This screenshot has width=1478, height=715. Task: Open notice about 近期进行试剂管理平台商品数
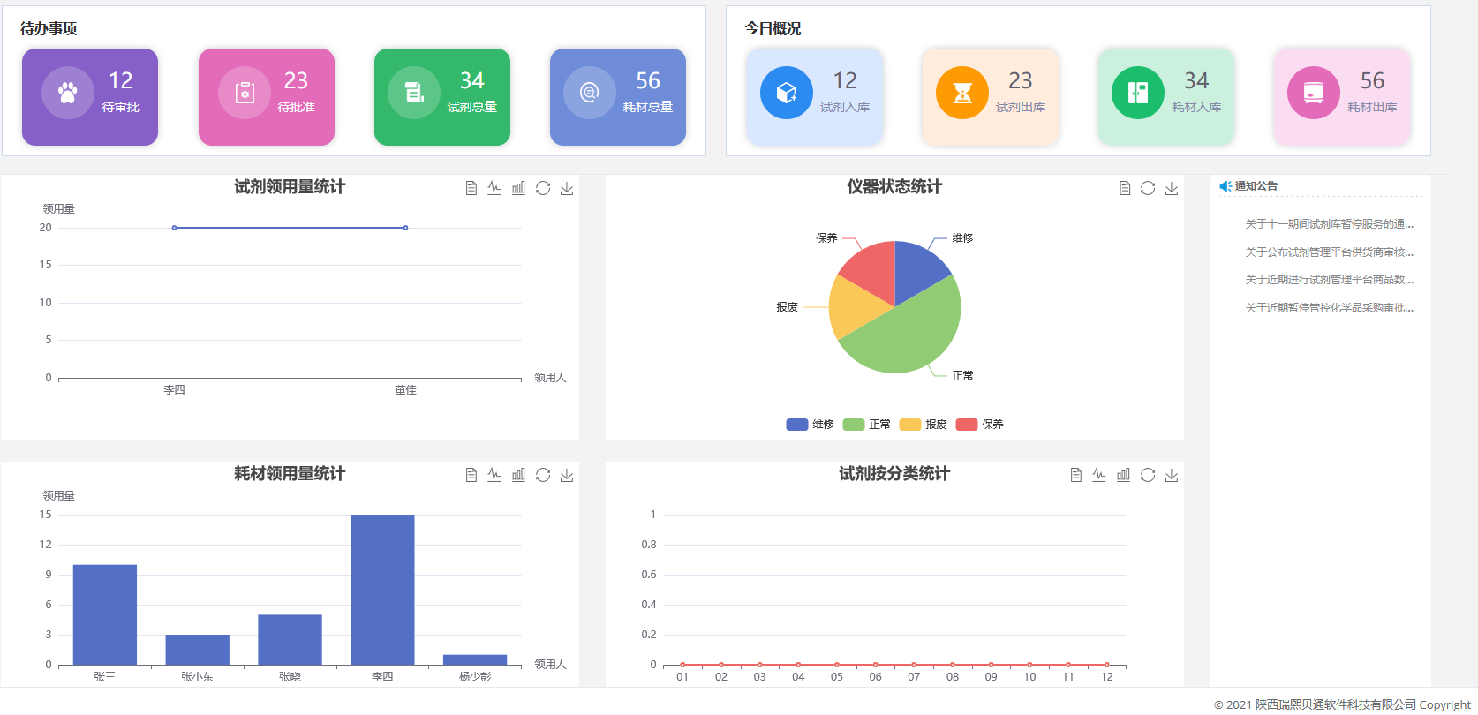pos(1329,280)
